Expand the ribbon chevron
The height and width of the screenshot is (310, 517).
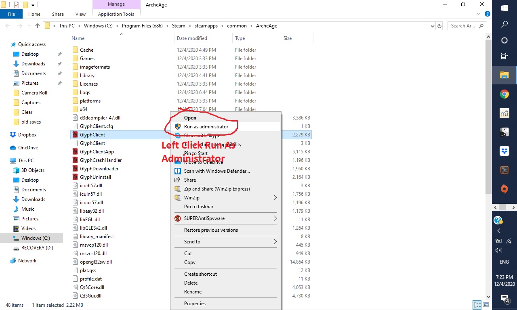(x=479, y=14)
